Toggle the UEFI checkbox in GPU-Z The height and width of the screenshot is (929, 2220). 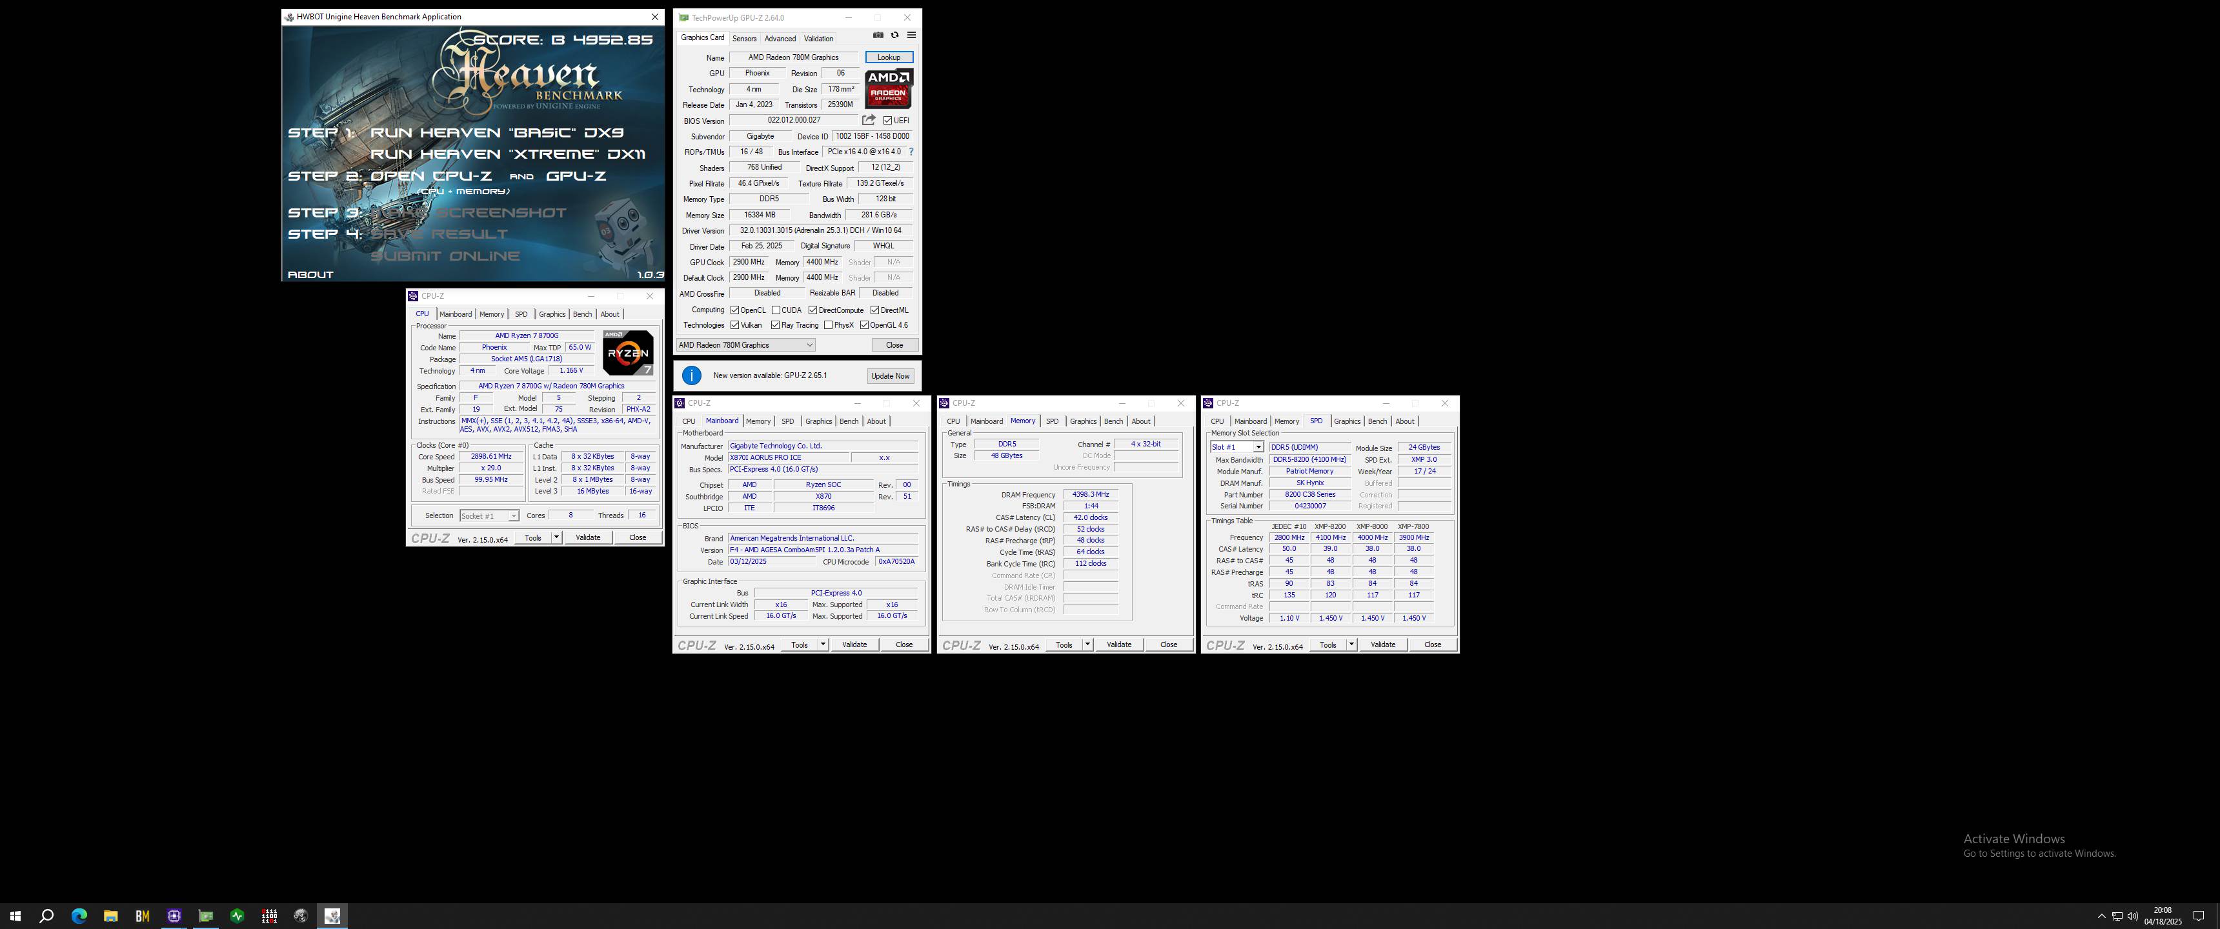coord(887,121)
